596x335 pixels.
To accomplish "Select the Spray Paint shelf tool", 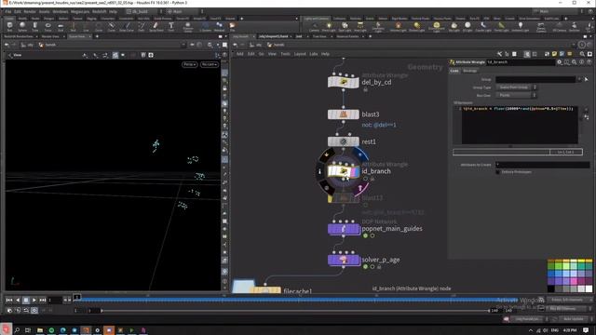I will 156,27.
